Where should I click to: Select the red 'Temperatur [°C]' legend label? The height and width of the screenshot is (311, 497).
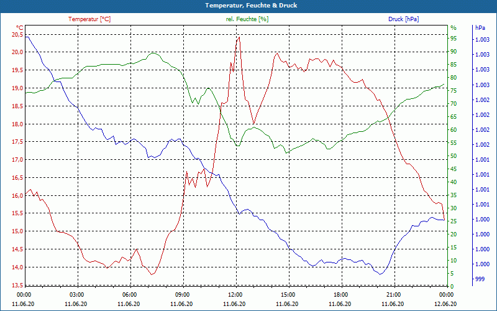click(x=89, y=19)
